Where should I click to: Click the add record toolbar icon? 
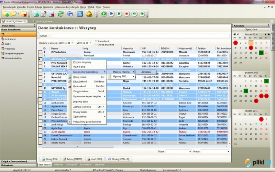[x=36, y=14]
